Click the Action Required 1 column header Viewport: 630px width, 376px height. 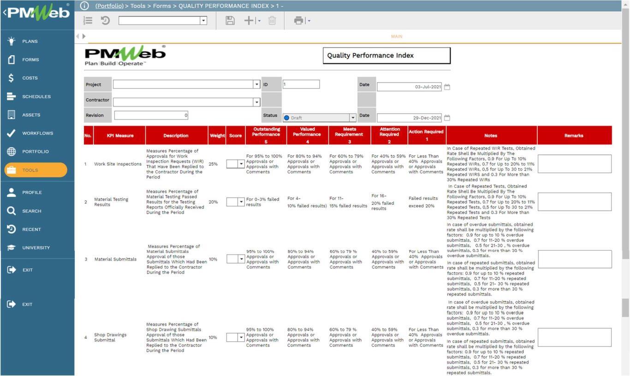click(x=426, y=135)
